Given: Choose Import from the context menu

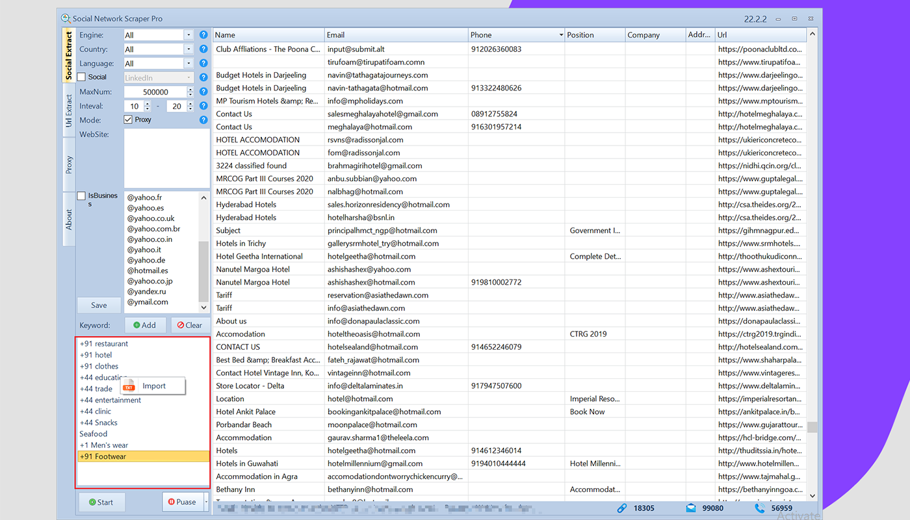Looking at the screenshot, I should [x=153, y=386].
